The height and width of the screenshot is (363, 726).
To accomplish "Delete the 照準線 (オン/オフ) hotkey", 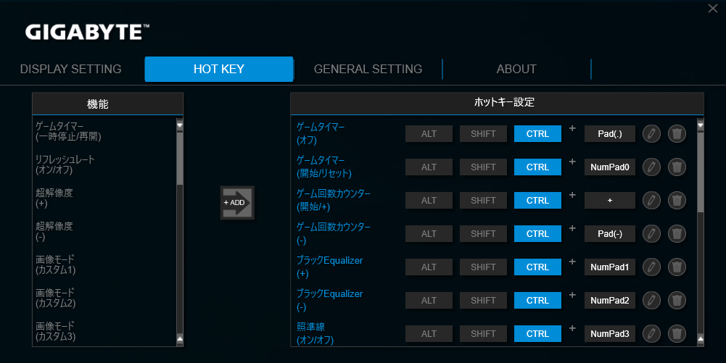I will click(676, 334).
